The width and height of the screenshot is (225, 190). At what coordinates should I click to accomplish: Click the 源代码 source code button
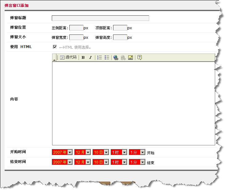tap(68, 57)
